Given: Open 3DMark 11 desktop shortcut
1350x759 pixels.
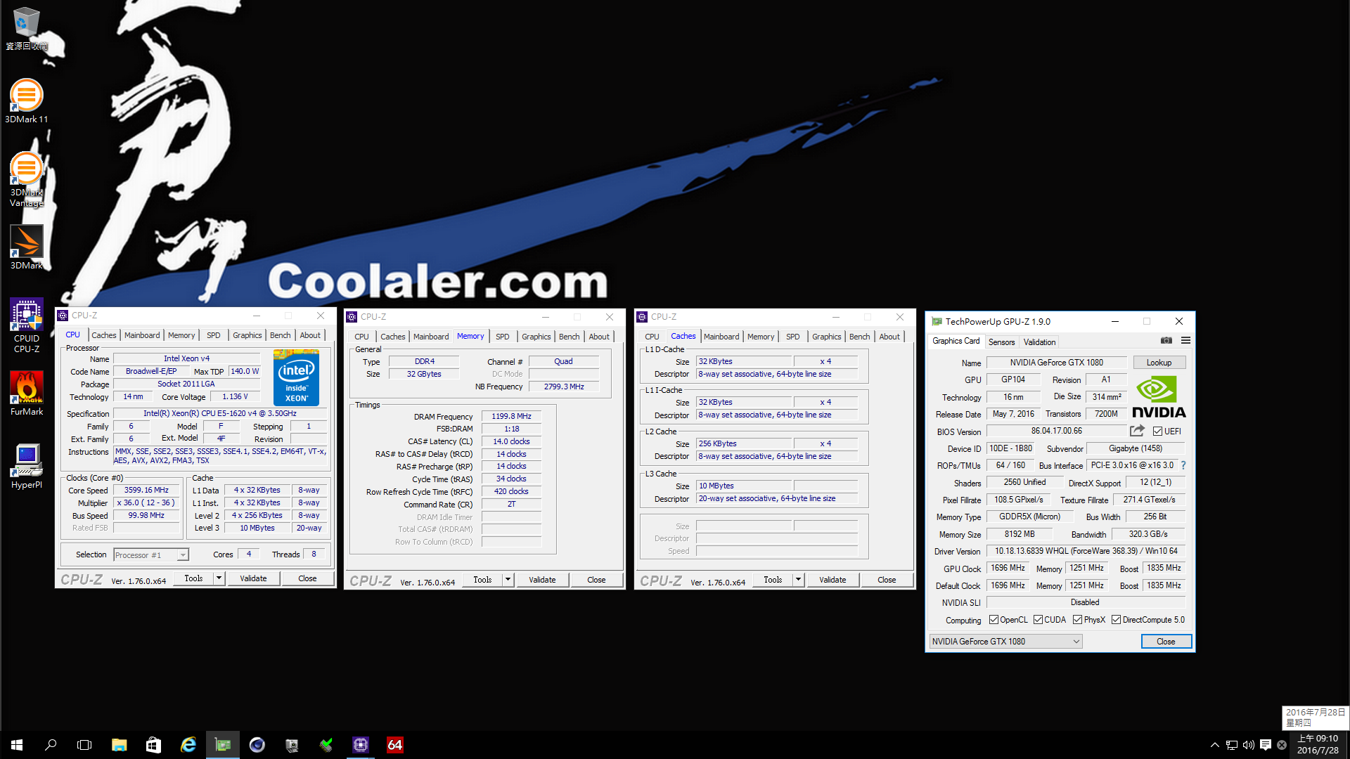Looking at the screenshot, I should point(26,100).
